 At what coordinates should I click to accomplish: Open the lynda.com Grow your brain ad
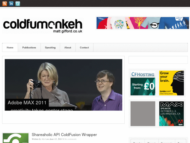coord(171,83)
